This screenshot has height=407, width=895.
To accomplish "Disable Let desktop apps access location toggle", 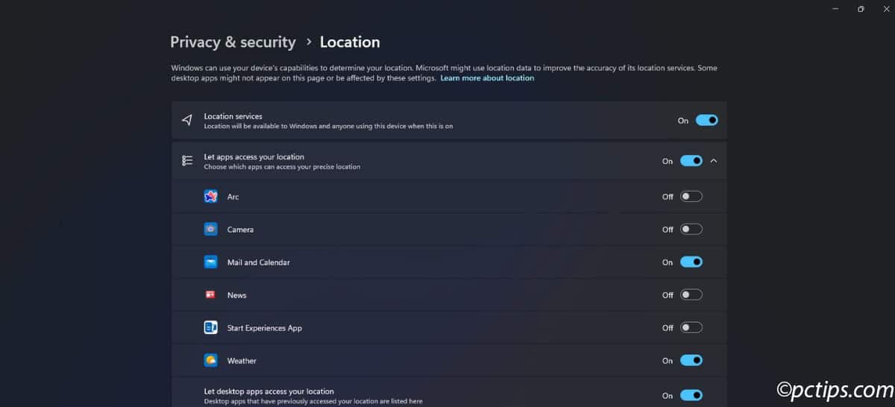I will [691, 396].
